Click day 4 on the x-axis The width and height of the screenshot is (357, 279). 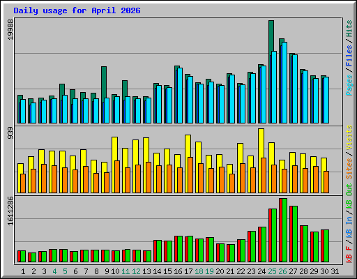54,271
